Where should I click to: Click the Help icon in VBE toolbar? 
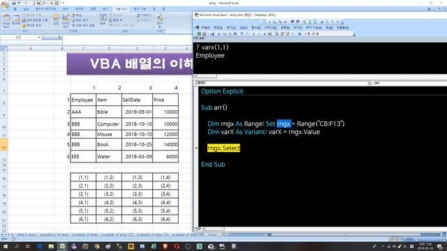coord(300,33)
